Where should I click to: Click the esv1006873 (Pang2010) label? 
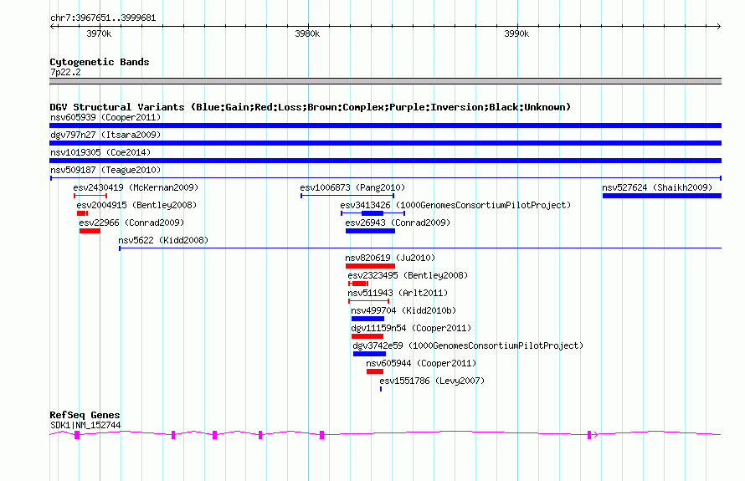tap(352, 187)
